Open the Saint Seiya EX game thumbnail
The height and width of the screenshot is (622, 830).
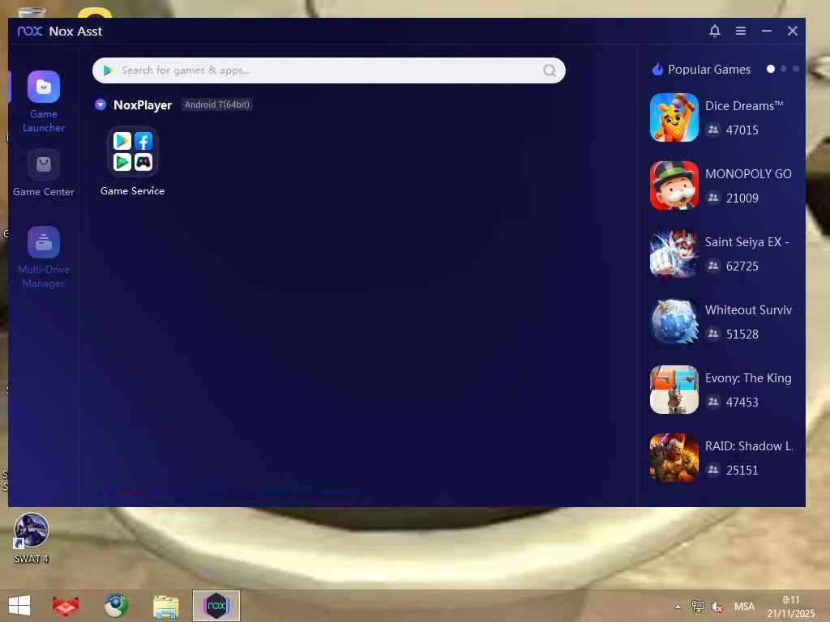(674, 253)
